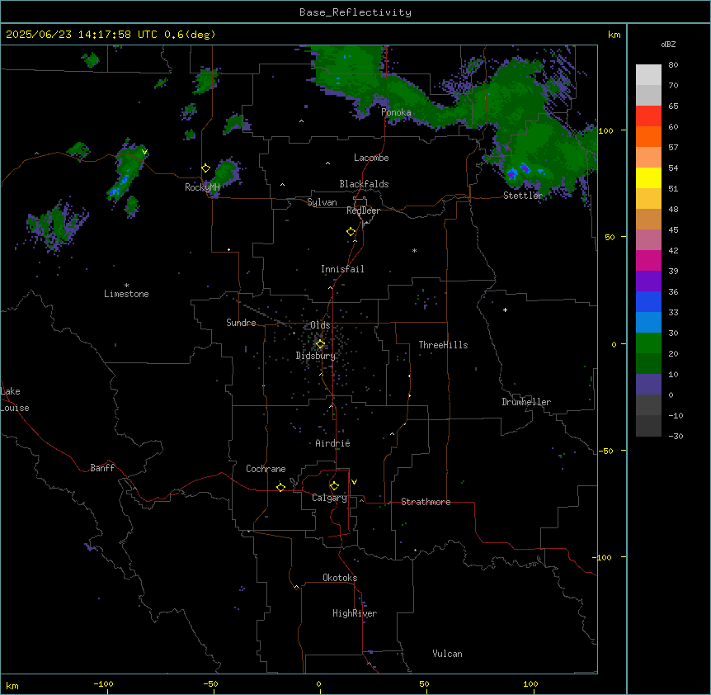The width and height of the screenshot is (711, 695).
Task: Click the Sylvan label
Action: pyautogui.click(x=322, y=202)
